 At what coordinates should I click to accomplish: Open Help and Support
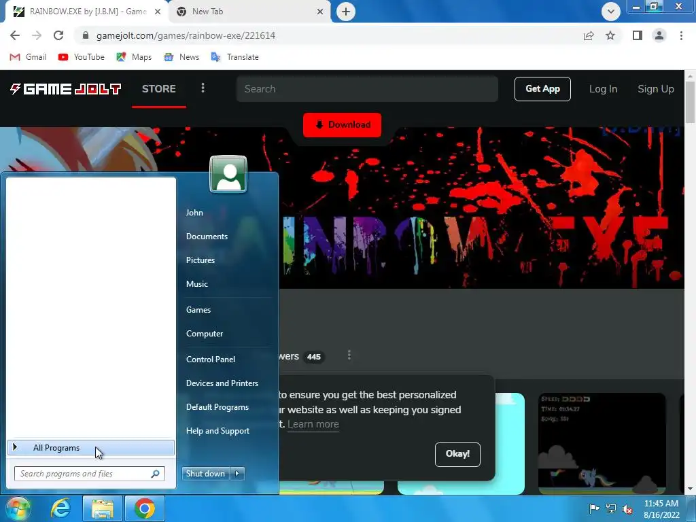coord(217,431)
